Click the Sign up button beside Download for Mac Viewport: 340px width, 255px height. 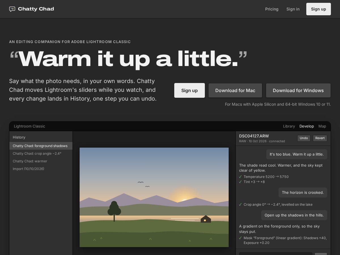[190, 90]
